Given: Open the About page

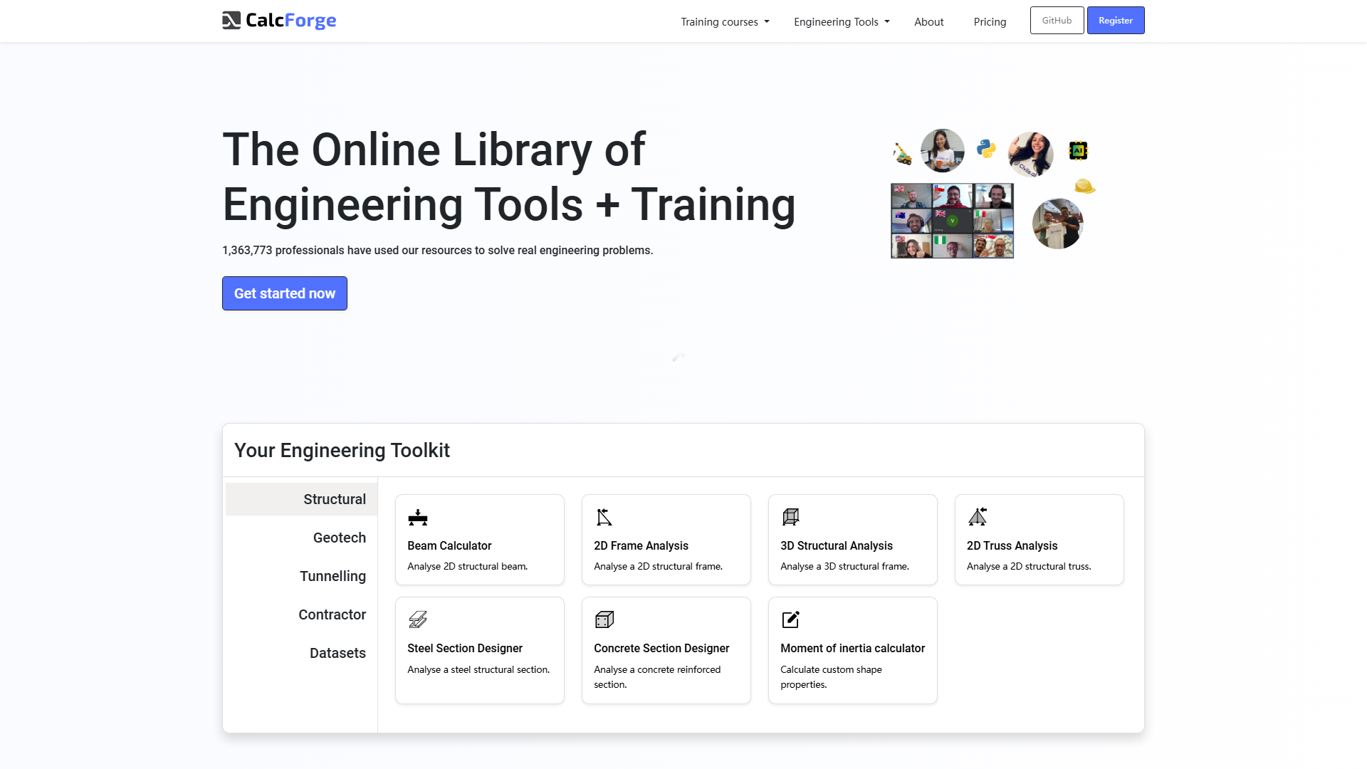Looking at the screenshot, I should click(928, 21).
